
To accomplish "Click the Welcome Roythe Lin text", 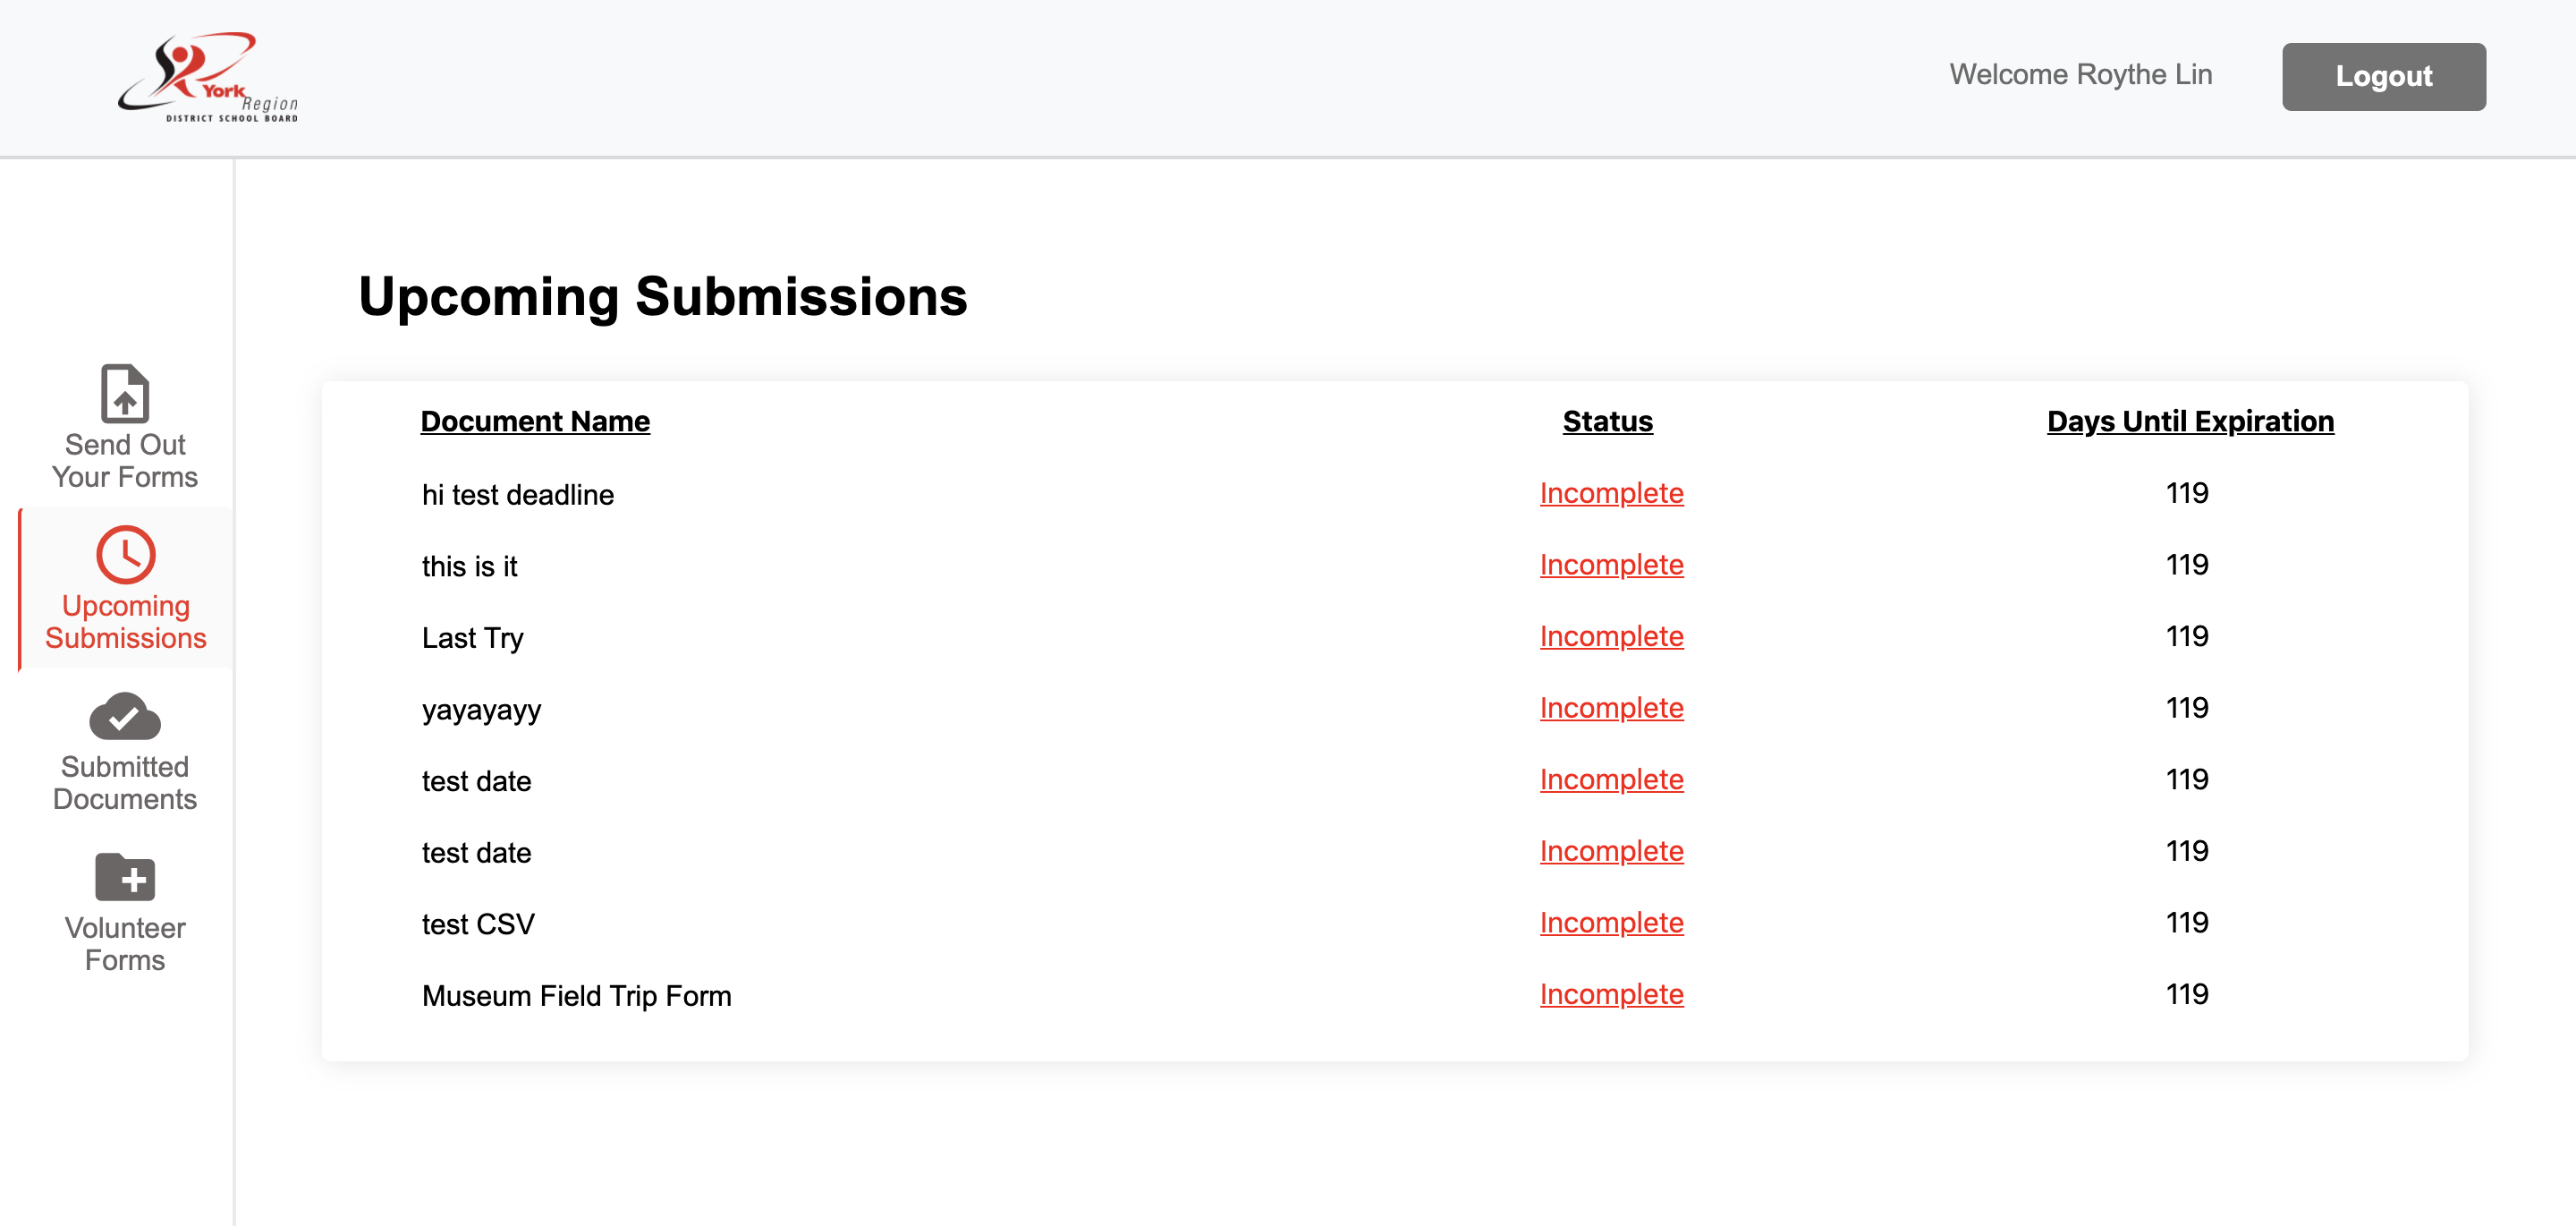I will tap(2080, 75).
